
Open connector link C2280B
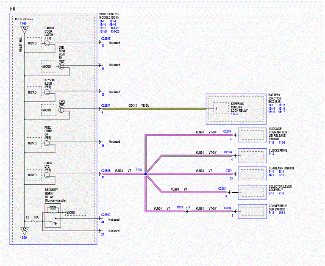[106, 171]
